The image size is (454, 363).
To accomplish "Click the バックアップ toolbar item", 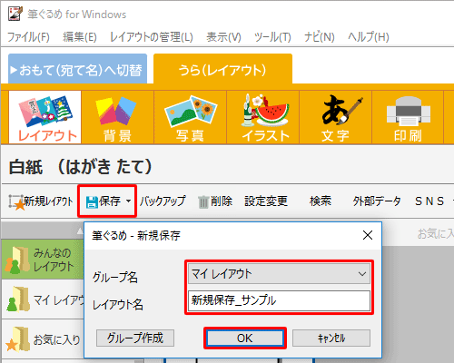I will [163, 201].
